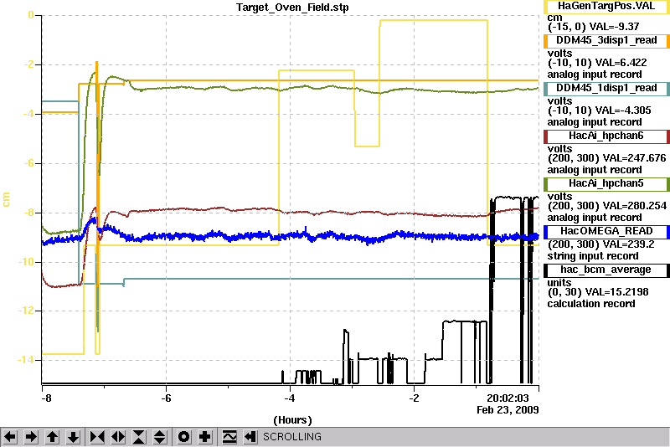Pan the plot right with the right arrow
The width and height of the screenshot is (670, 447).
point(31,437)
